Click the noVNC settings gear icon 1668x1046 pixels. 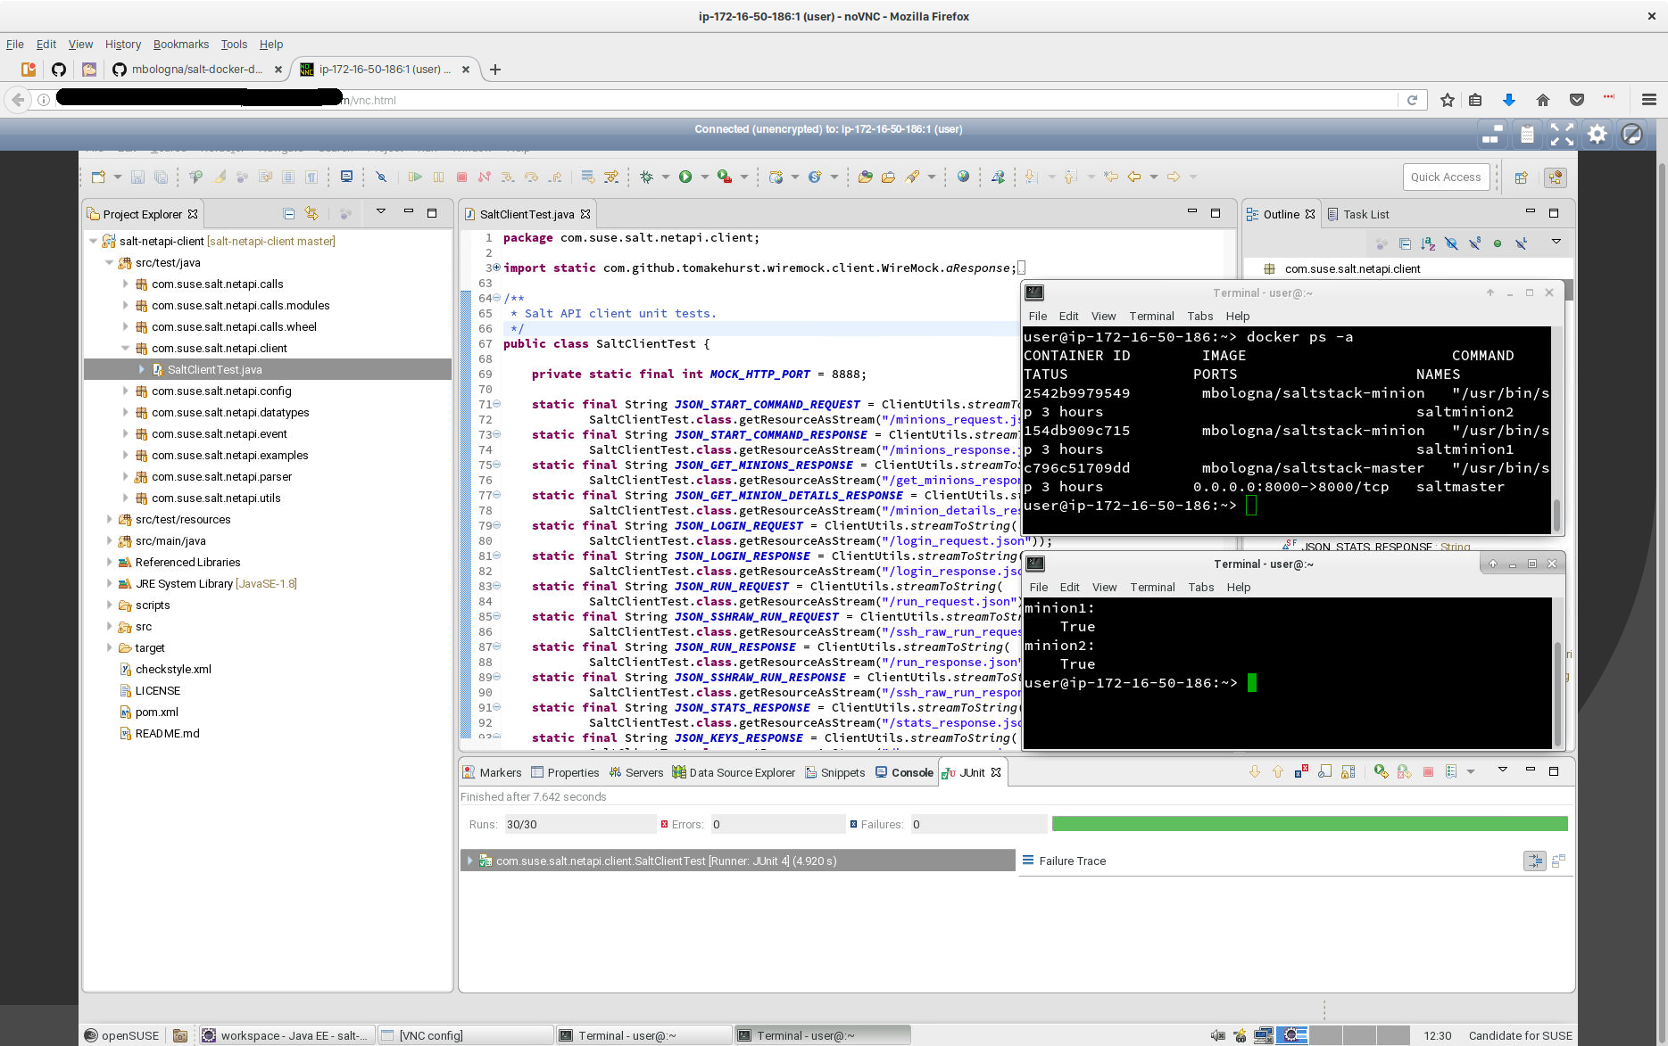click(x=1597, y=135)
